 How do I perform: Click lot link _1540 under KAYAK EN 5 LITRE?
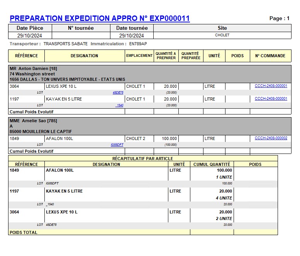(x=119, y=105)
